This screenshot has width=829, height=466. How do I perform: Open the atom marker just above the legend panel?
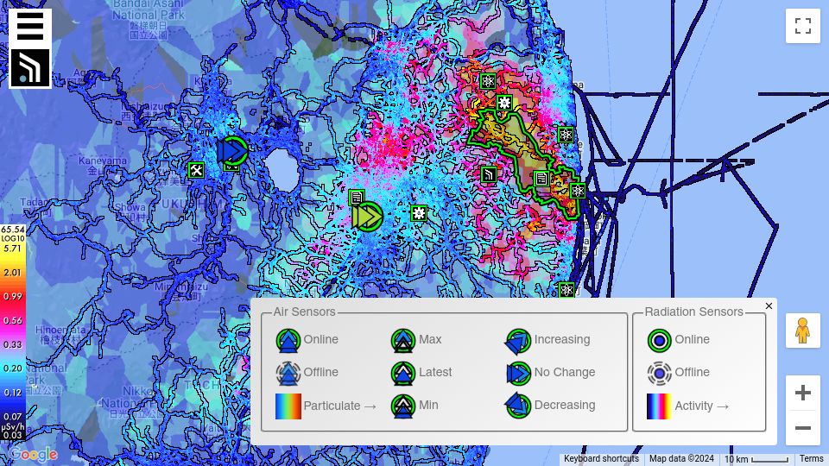[566, 290]
